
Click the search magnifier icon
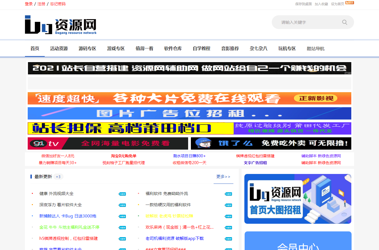click(344, 22)
